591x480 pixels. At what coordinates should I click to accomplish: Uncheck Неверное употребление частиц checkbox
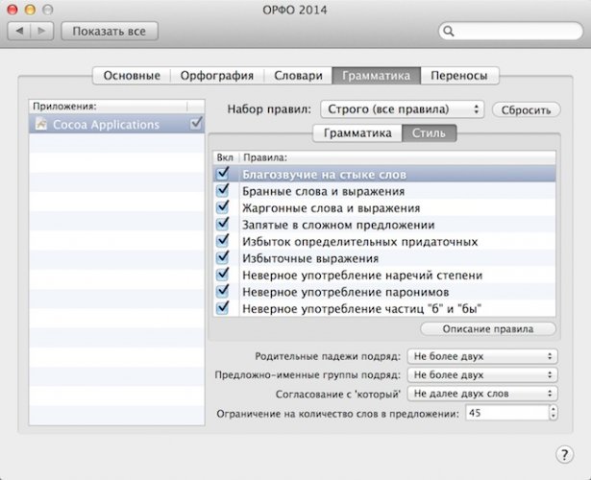pyautogui.click(x=223, y=307)
